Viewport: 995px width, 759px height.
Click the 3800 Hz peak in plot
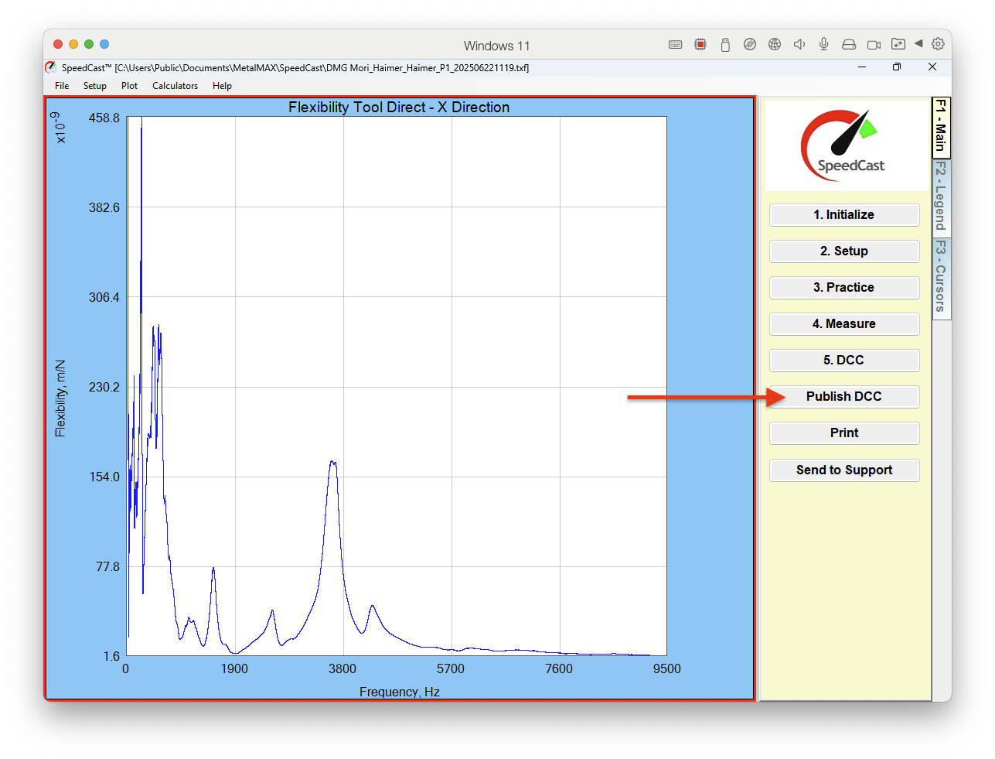(333, 463)
